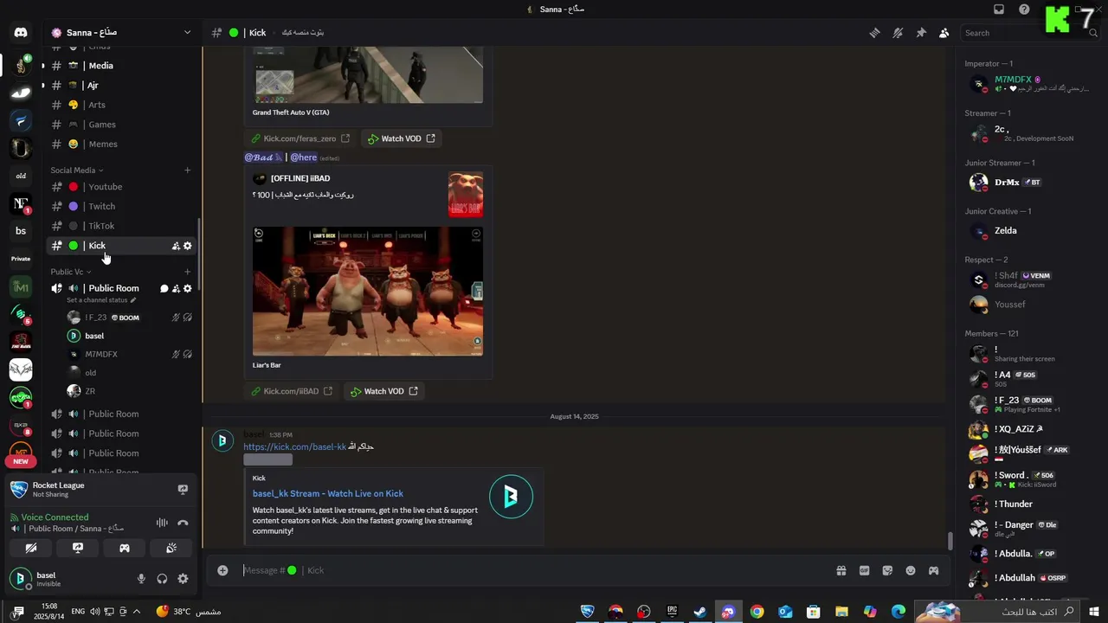Set a channel status for voice room
Viewport: 1108px width, 623px height.
[101, 300]
